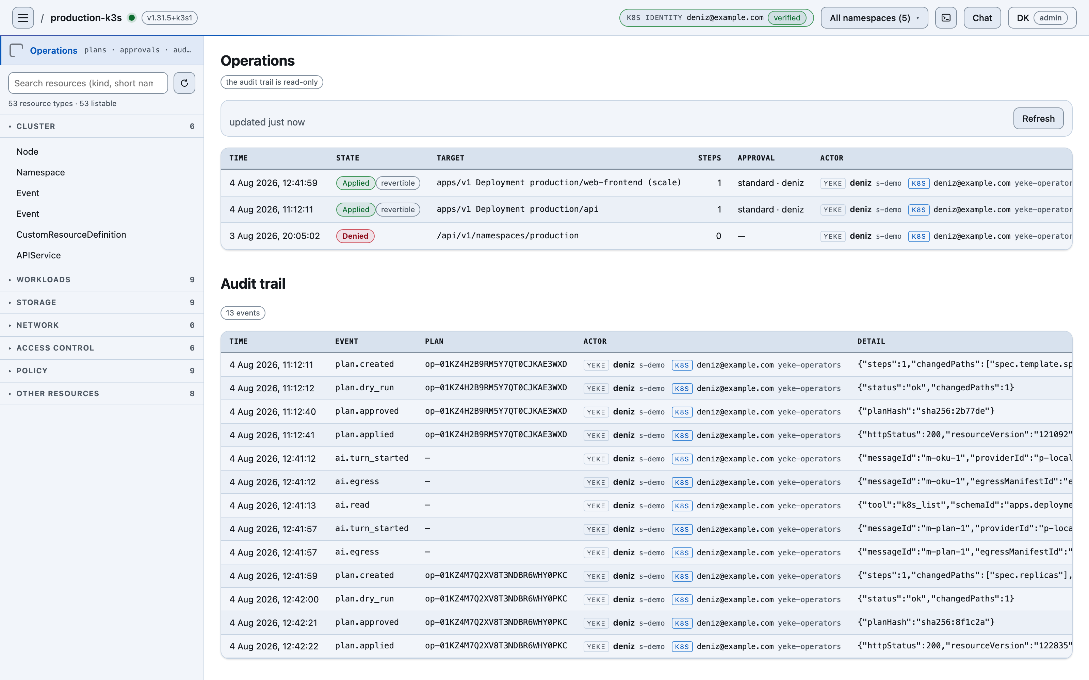Click Applied badge on web-frontend operation
The width and height of the screenshot is (1089, 680).
[x=356, y=183]
